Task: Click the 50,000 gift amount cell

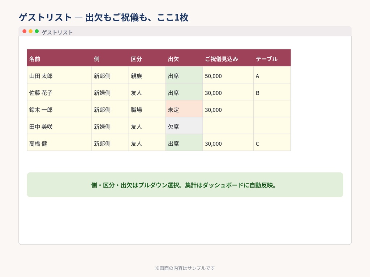Action: [x=228, y=75]
